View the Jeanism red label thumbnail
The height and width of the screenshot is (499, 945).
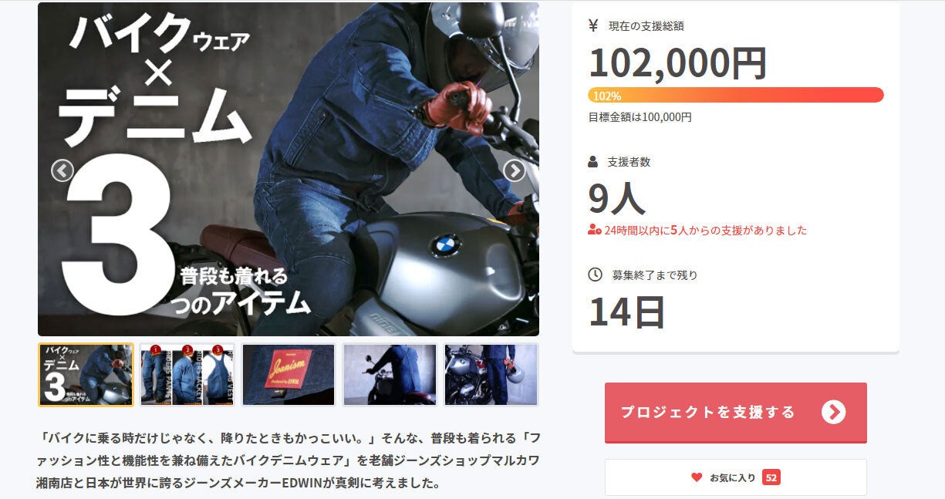coord(289,375)
